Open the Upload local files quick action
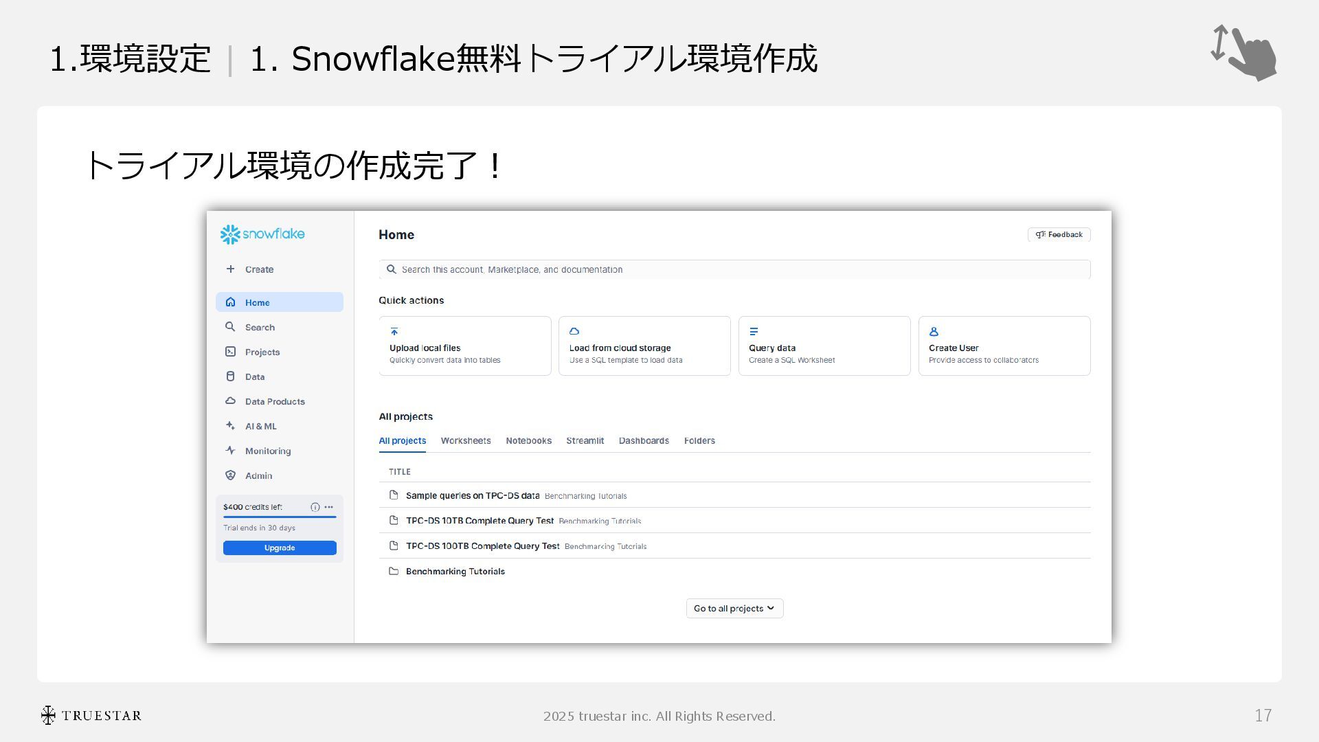The image size is (1319, 742). 464,346
